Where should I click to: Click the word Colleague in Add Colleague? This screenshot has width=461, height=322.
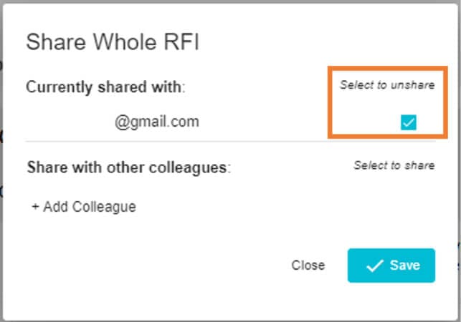click(x=107, y=208)
